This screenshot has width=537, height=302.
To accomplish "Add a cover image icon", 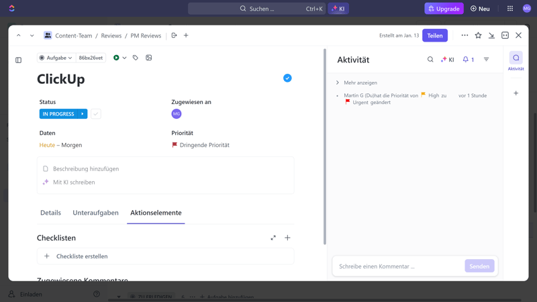I will click(x=148, y=58).
